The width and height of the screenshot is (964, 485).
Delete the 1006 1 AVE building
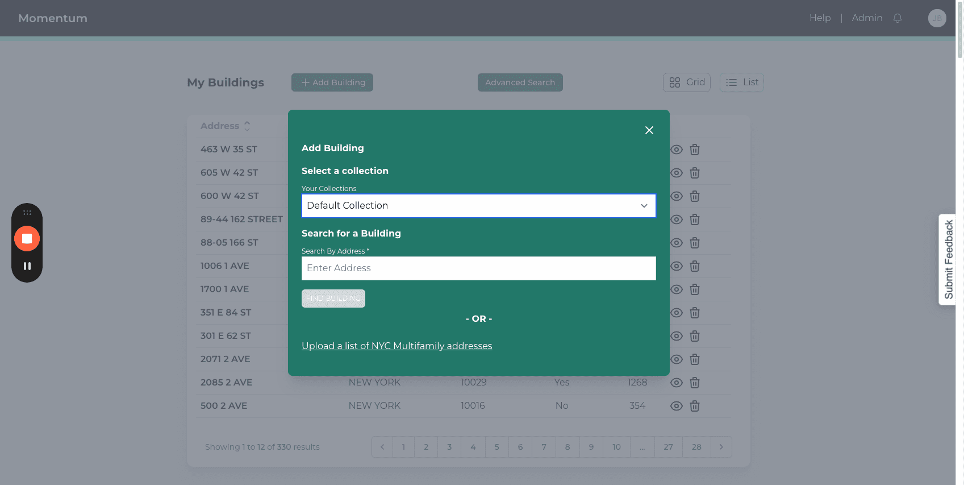[695, 266]
